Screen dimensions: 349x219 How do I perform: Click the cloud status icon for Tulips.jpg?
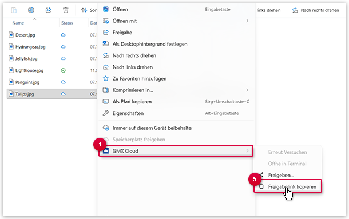(63, 94)
